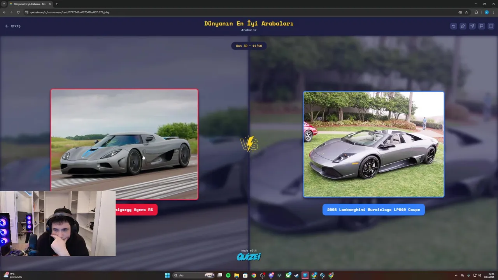Open the clock showing 02:51

click(x=489, y=275)
